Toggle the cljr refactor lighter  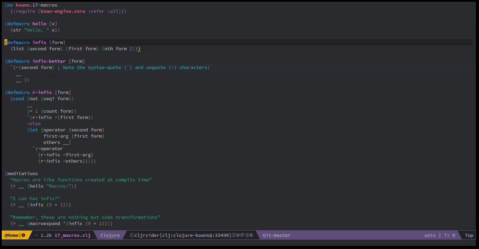click(138, 235)
